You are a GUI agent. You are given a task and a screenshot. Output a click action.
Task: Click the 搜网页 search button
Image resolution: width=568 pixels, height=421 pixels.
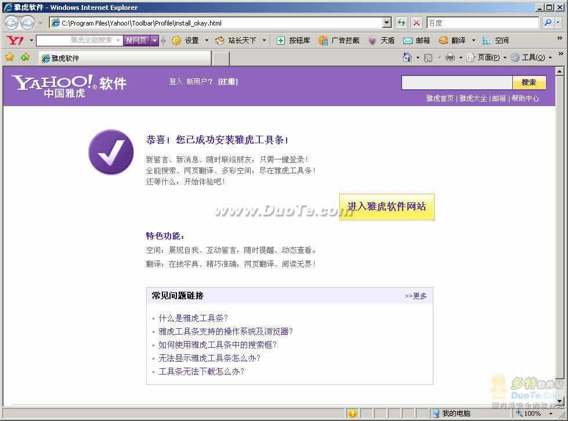coord(136,40)
